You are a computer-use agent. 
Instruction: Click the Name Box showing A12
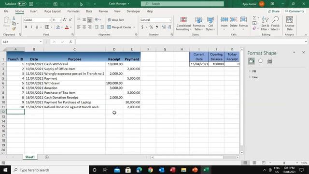20,42
